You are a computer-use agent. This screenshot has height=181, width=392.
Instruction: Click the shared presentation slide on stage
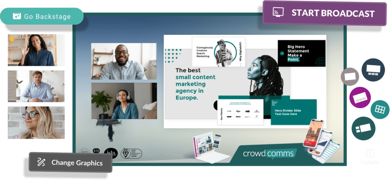pos(245,81)
